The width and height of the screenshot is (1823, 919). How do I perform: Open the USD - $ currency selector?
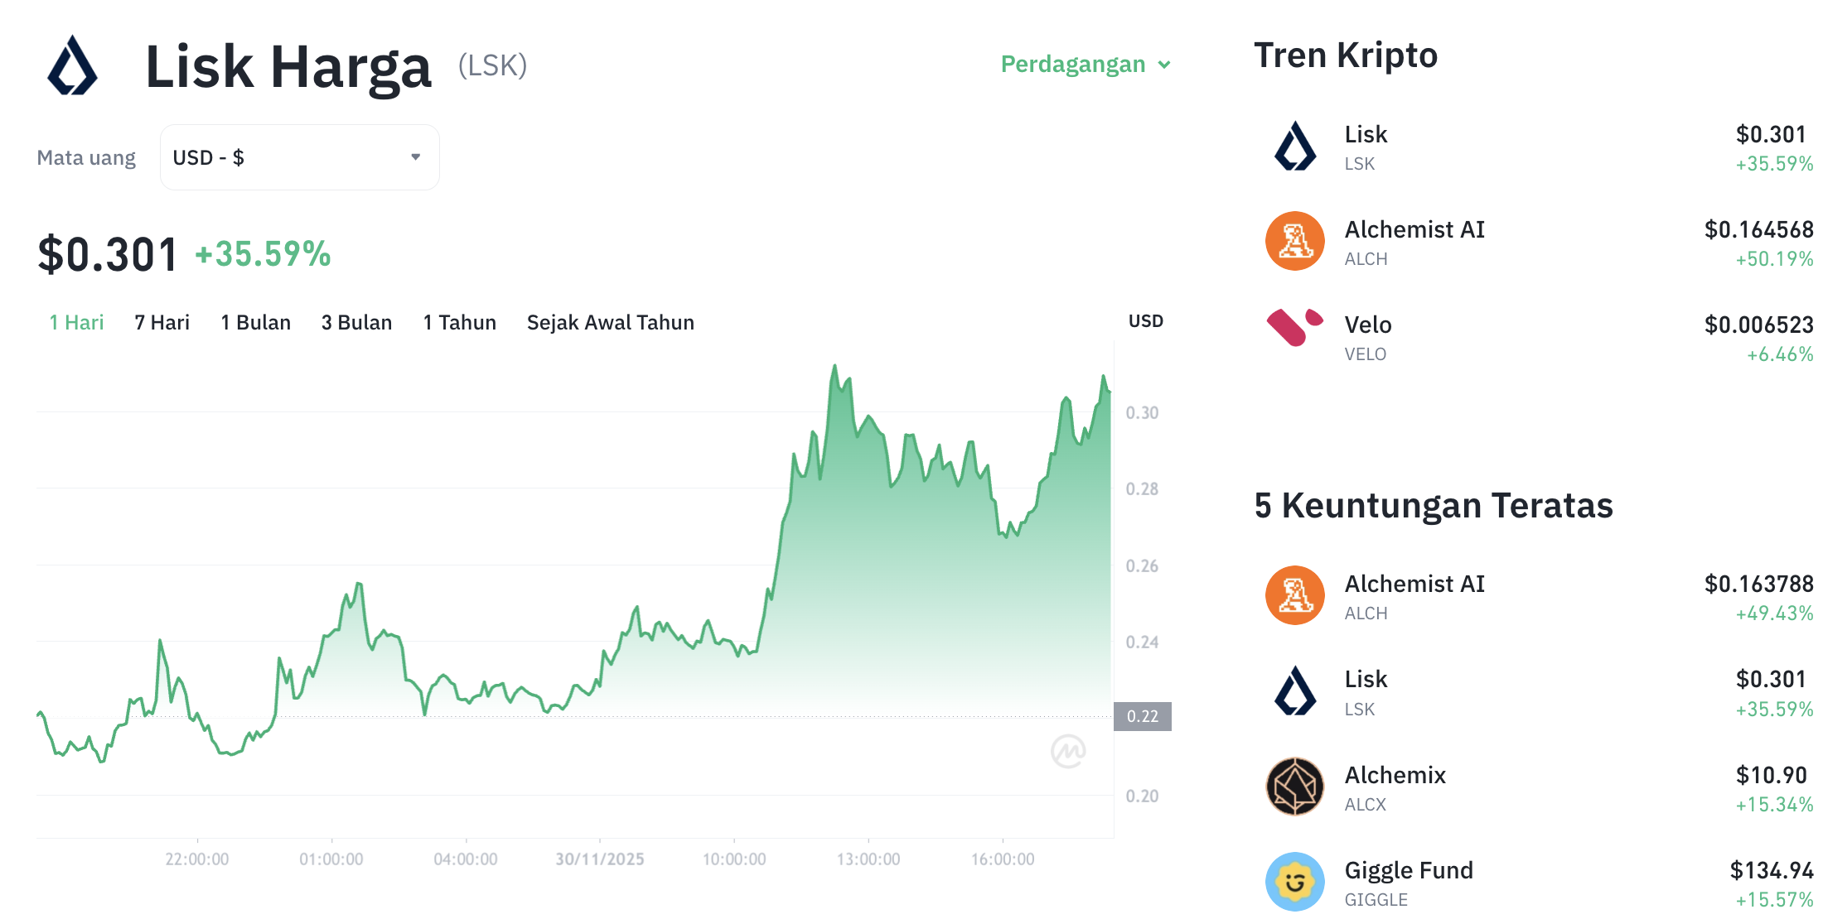pyautogui.click(x=299, y=157)
